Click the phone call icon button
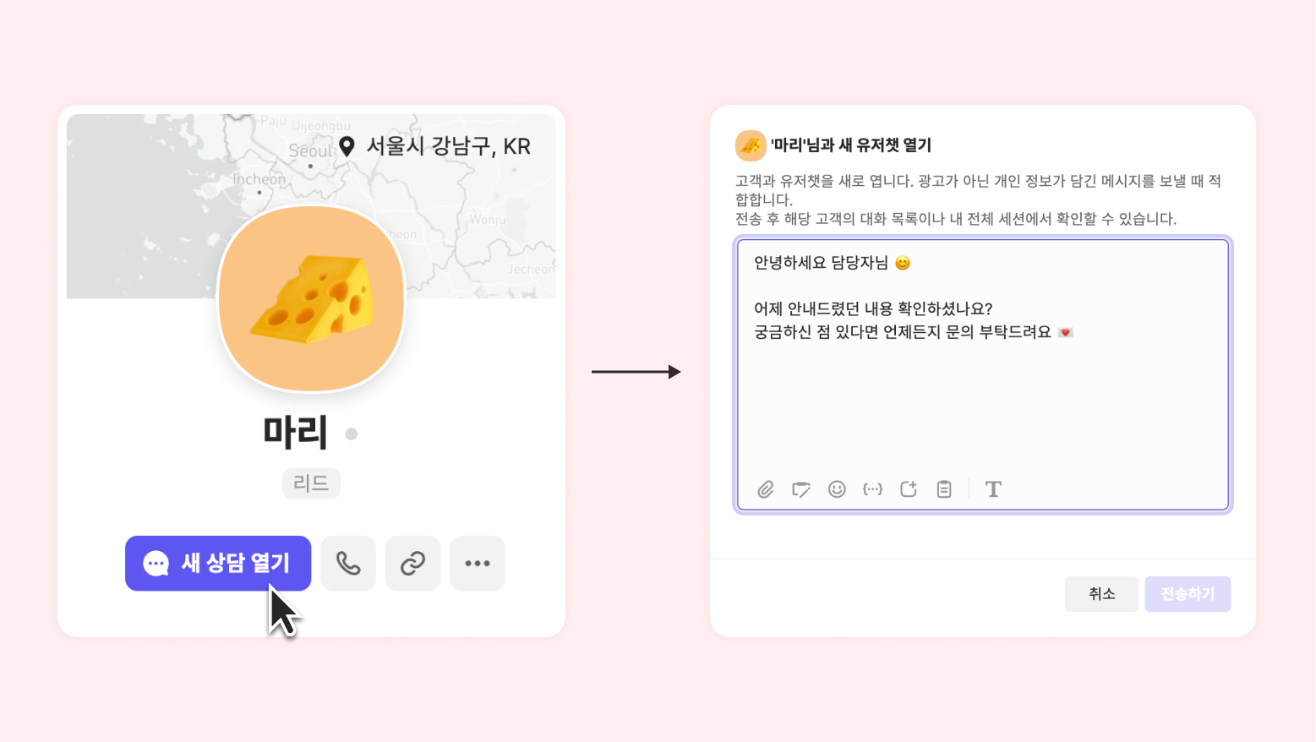 (x=348, y=563)
